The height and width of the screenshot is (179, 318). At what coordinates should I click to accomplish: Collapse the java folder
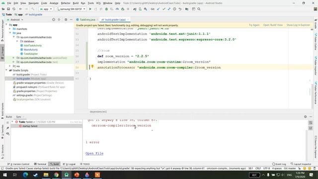10,33
